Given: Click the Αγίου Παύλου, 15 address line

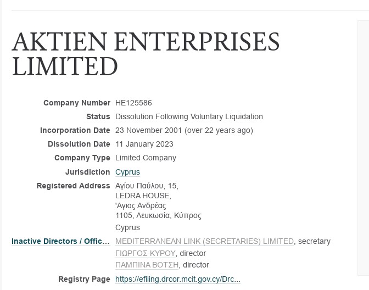Looking at the screenshot, I should click(147, 186).
